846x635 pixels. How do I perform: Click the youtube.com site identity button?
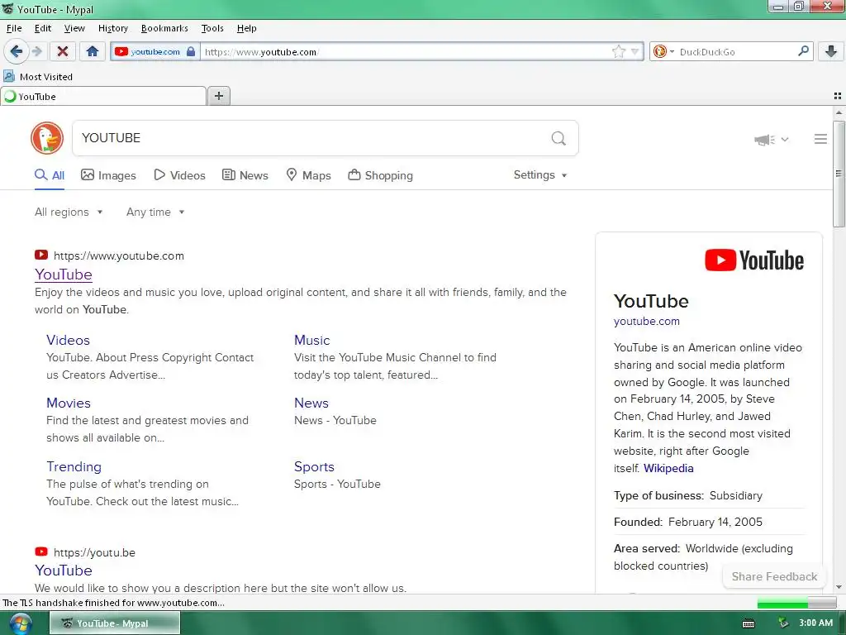point(154,52)
